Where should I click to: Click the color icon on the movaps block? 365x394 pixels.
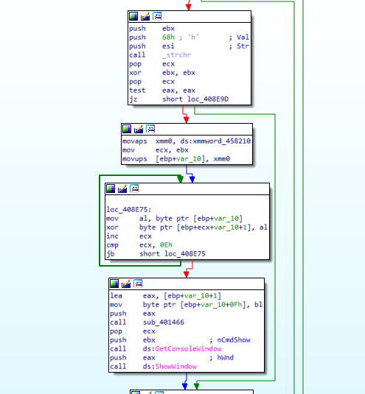[127, 129]
